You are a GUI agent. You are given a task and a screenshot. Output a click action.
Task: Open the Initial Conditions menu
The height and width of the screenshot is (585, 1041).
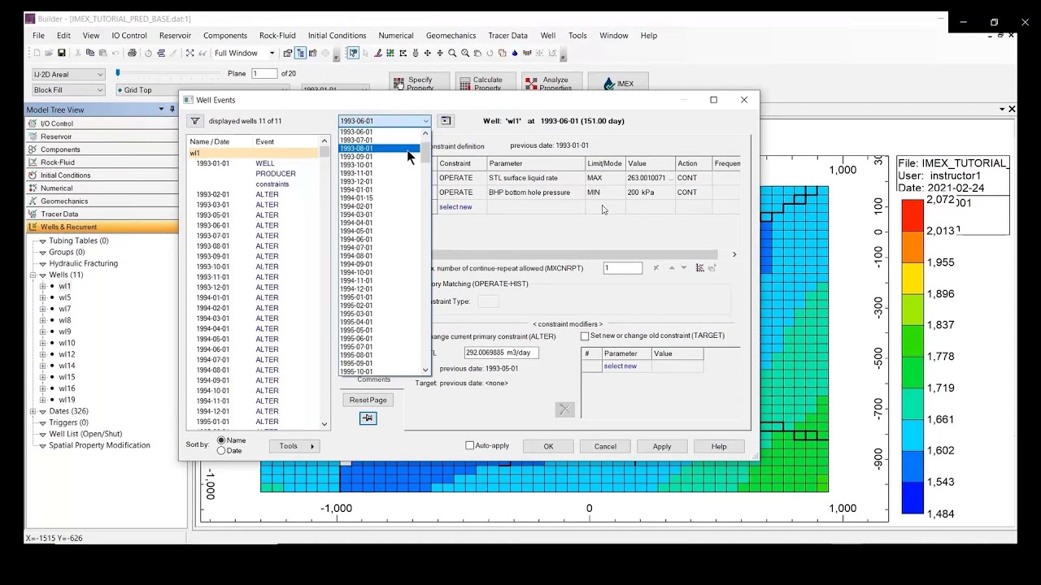click(x=337, y=36)
